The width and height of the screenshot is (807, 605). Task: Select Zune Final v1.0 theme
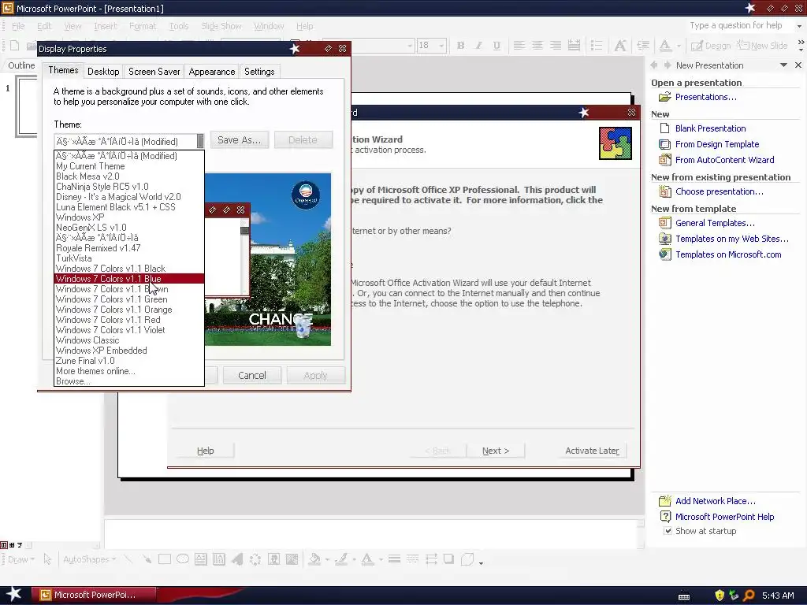pyautogui.click(x=129, y=361)
